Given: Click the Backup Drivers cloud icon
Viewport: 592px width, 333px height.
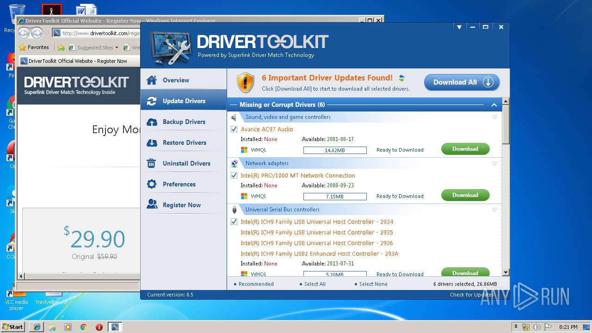Looking at the screenshot, I should pyautogui.click(x=152, y=122).
